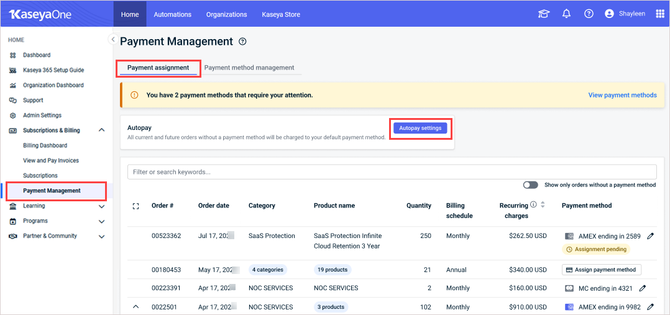Open Support in sidebar
The height and width of the screenshot is (315, 670).
coord(33,100)
